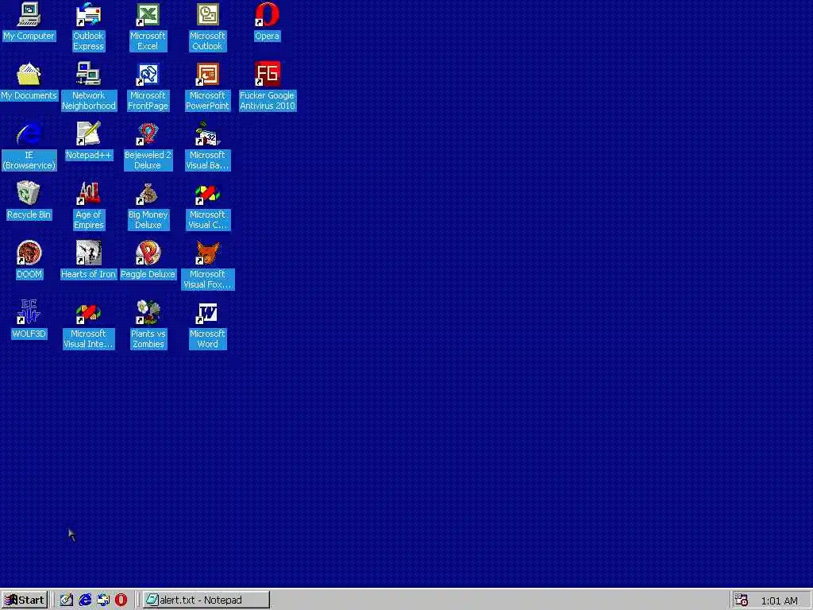Image resolution: width=813 pixels, height=610 pixels.
Task: Select the Big Money Deluxe icon
Action: [x=148, y=193]
